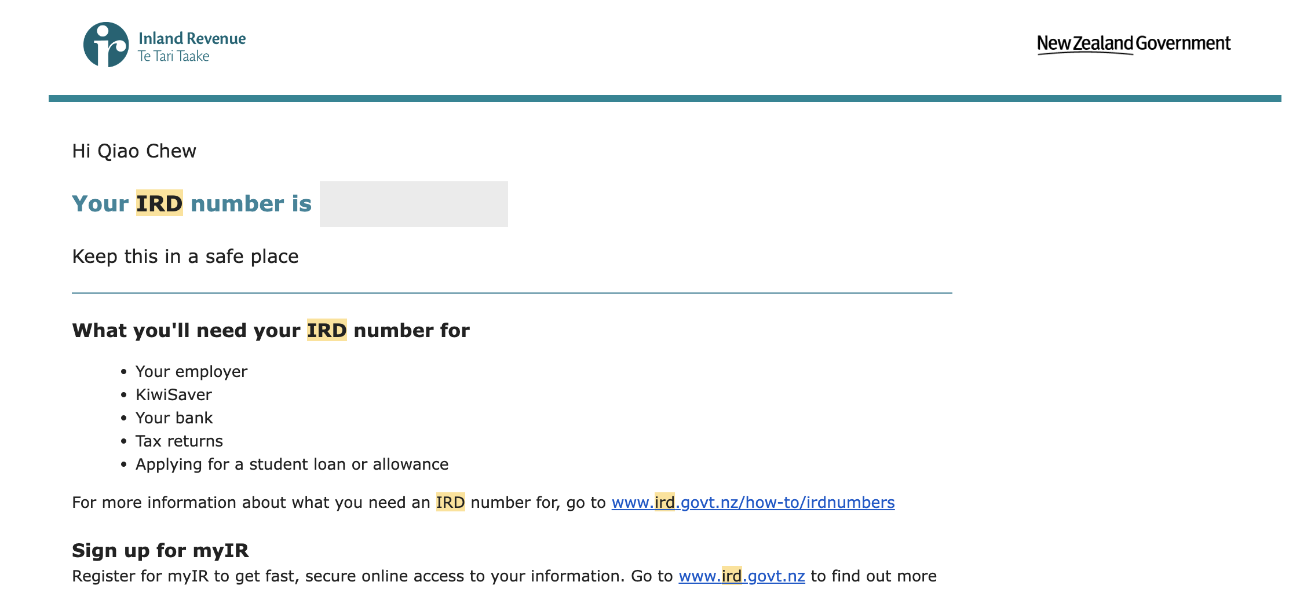This screenshot has width=1300, height=600.
Task: Select the "Your IRD number is" heading
Action: coord(192,204)
